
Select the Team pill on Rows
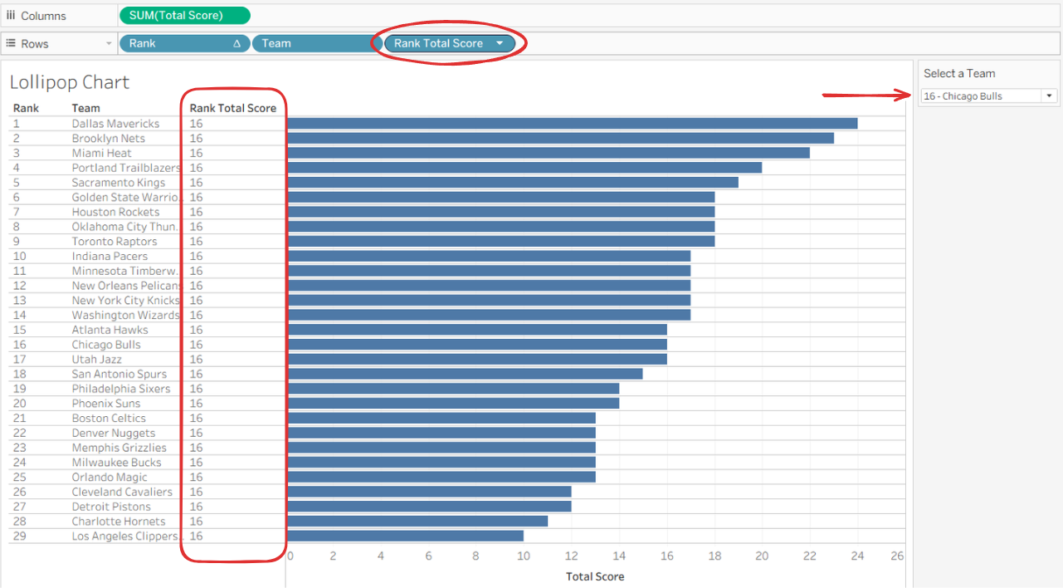[317, 43]
